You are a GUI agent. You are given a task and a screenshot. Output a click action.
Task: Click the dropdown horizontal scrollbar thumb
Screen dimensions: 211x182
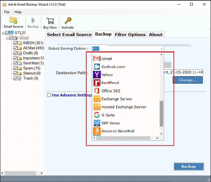coord(123,138)
